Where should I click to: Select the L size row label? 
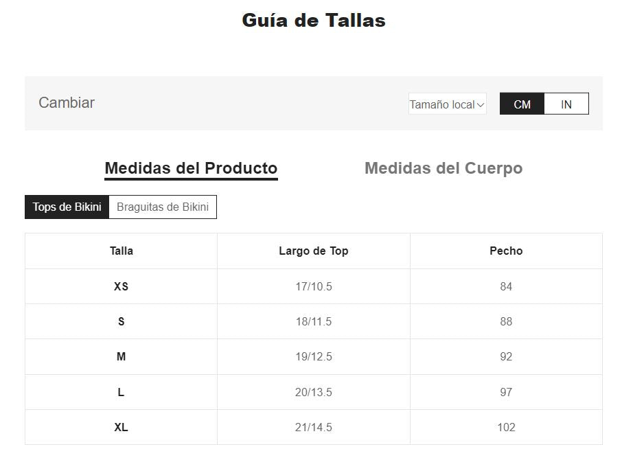pyautogui.click(x=122, y=392)
